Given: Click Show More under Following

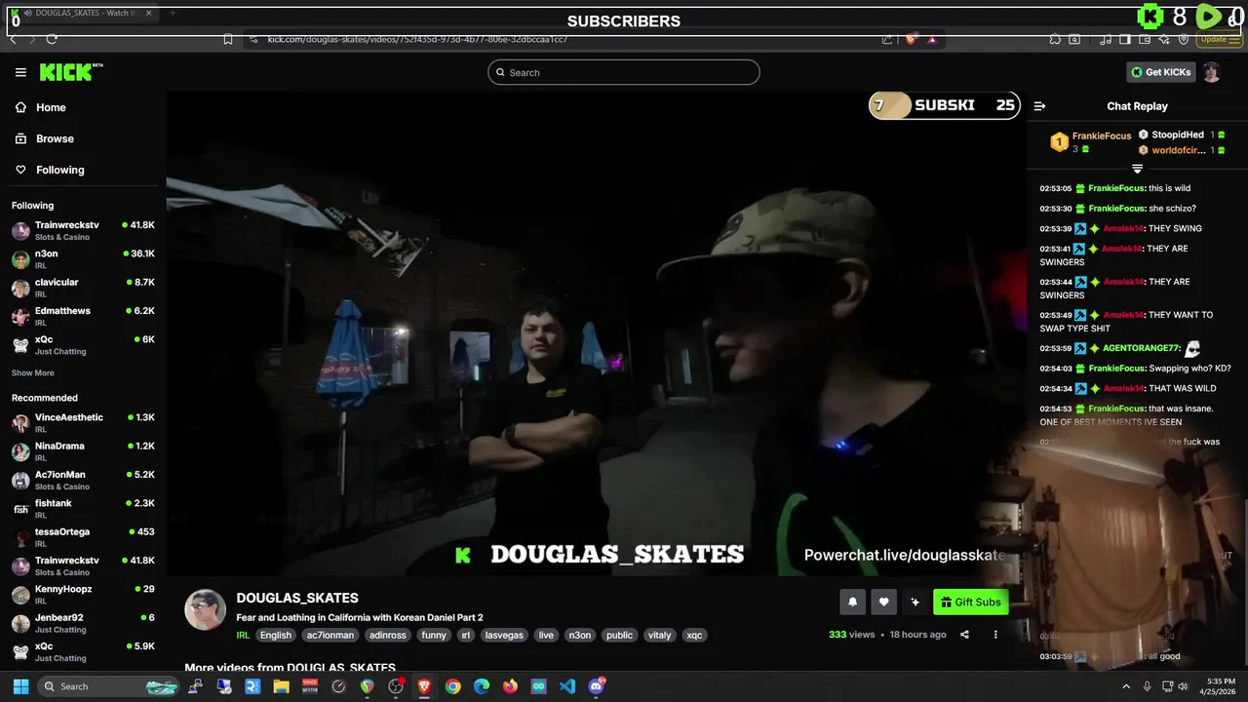Looking at the screenshot, I should pyautogui.click(x=33, y=372).
